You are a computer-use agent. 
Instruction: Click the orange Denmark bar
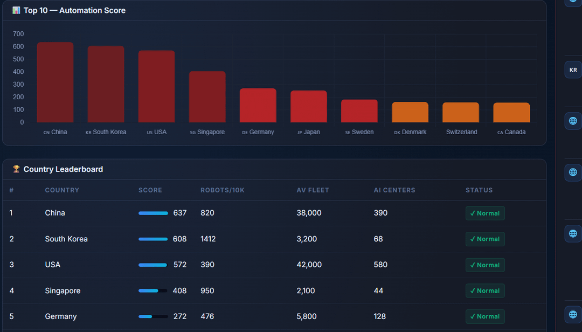point(410,113)
